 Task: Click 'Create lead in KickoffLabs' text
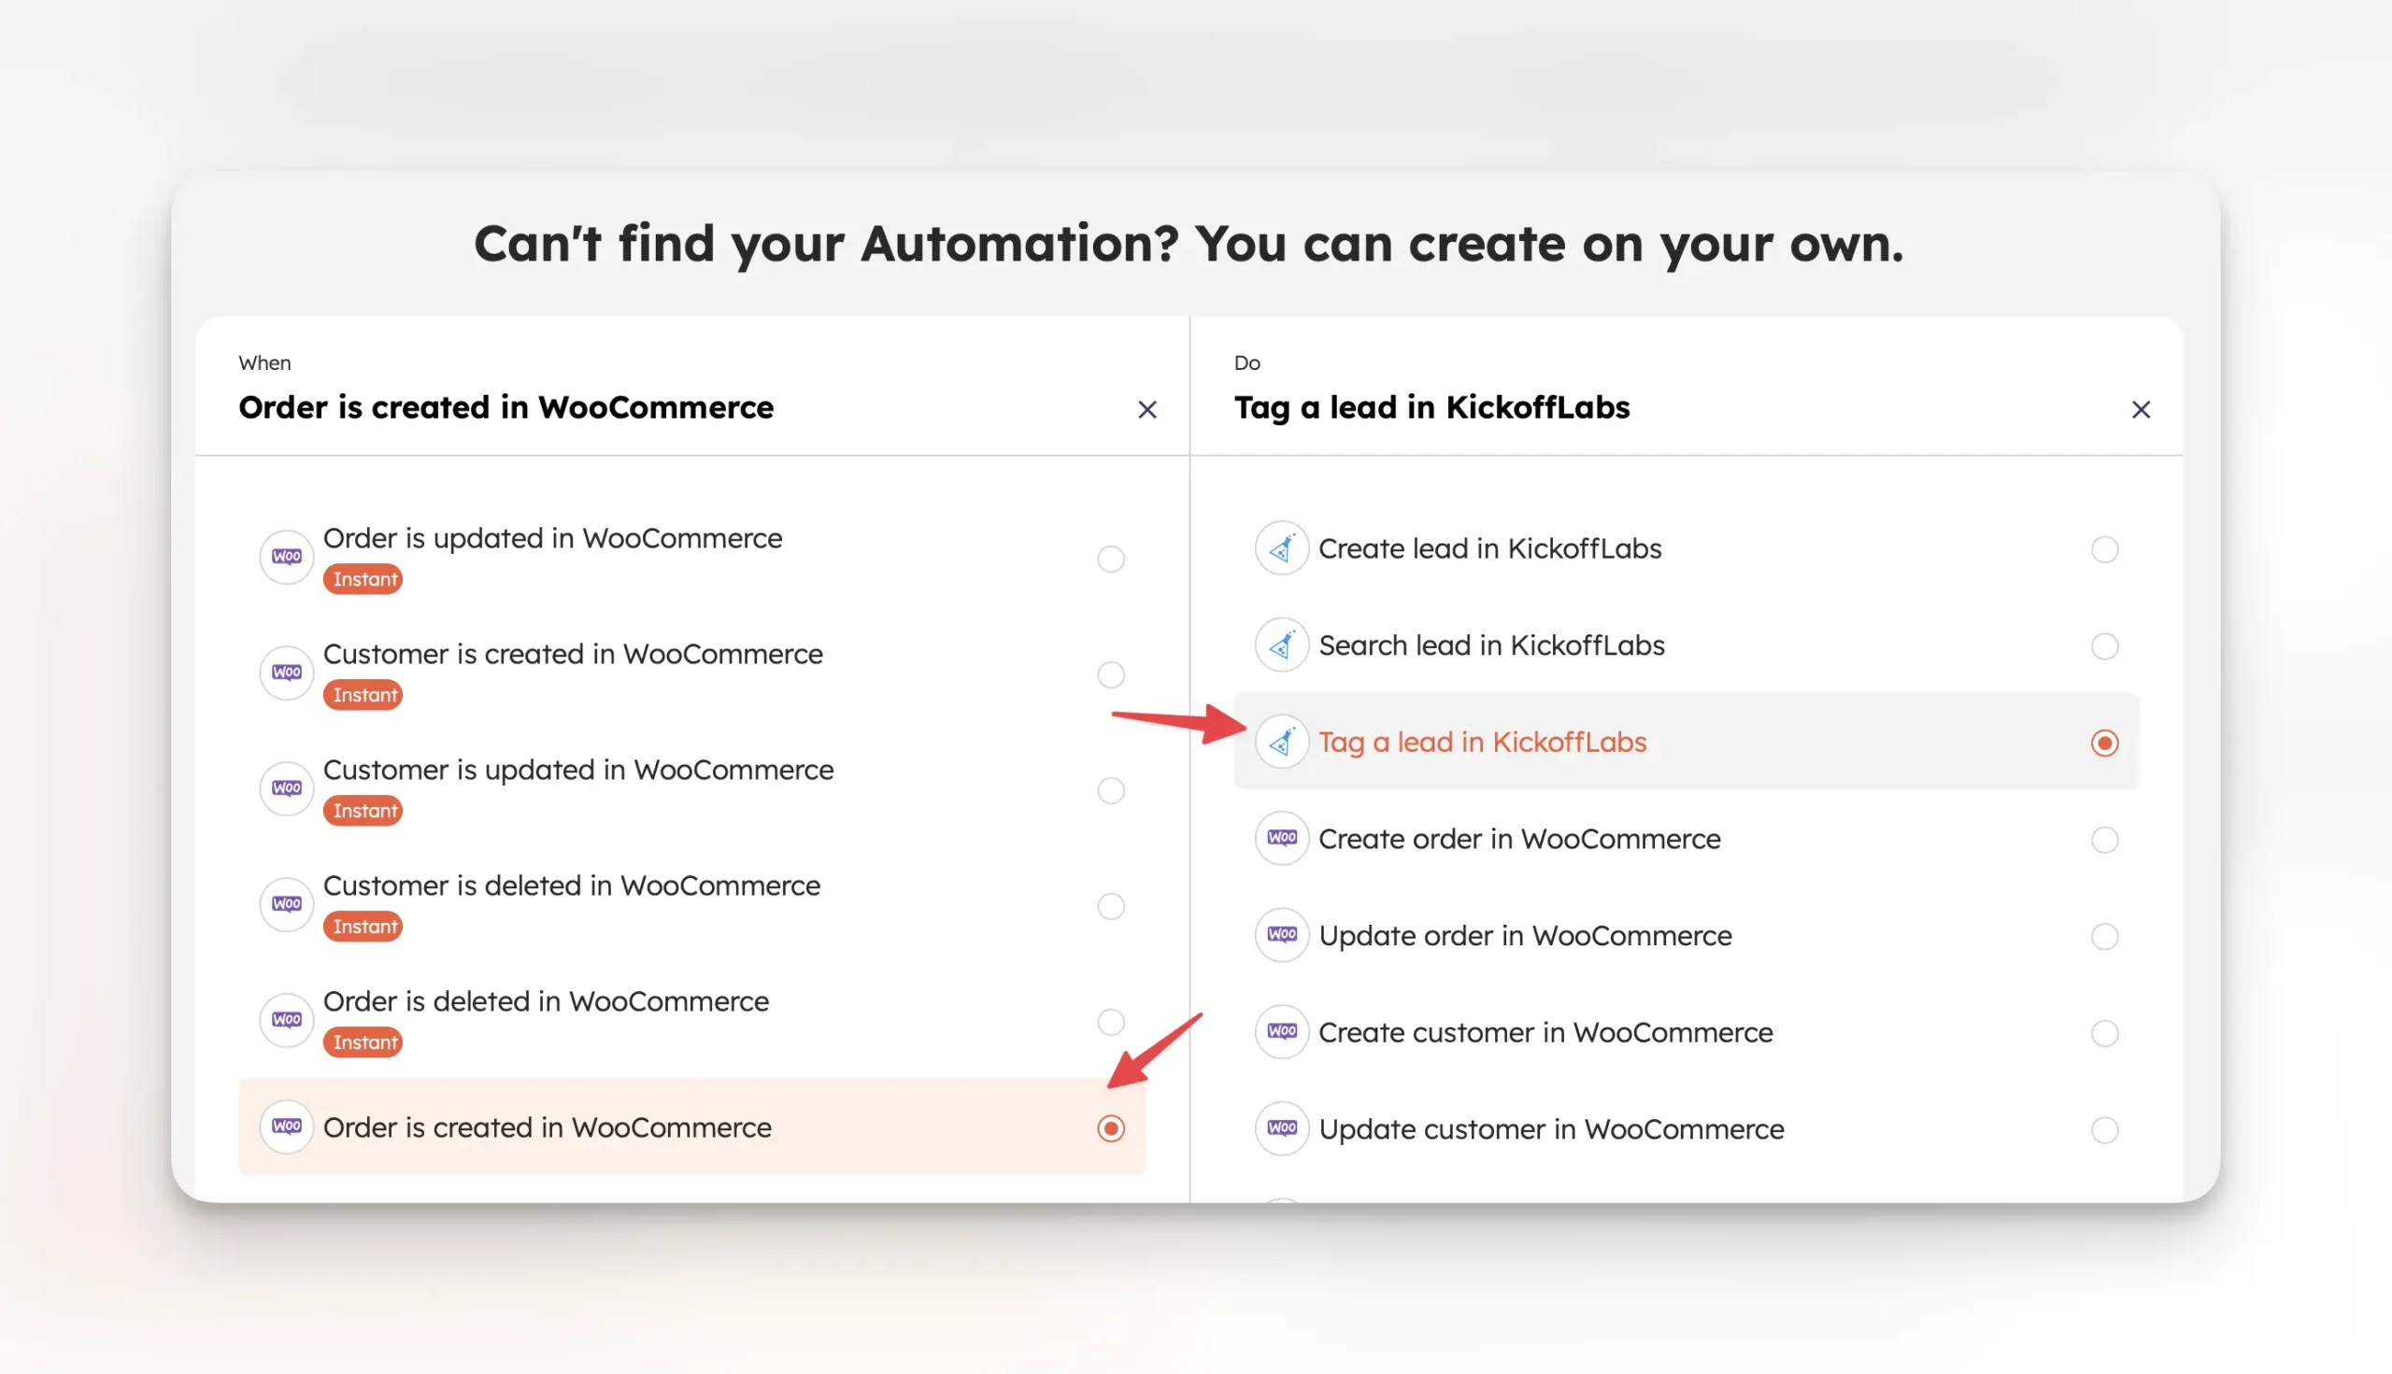pos(1490,549)
